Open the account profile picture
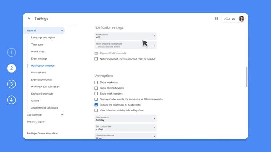 241,19
